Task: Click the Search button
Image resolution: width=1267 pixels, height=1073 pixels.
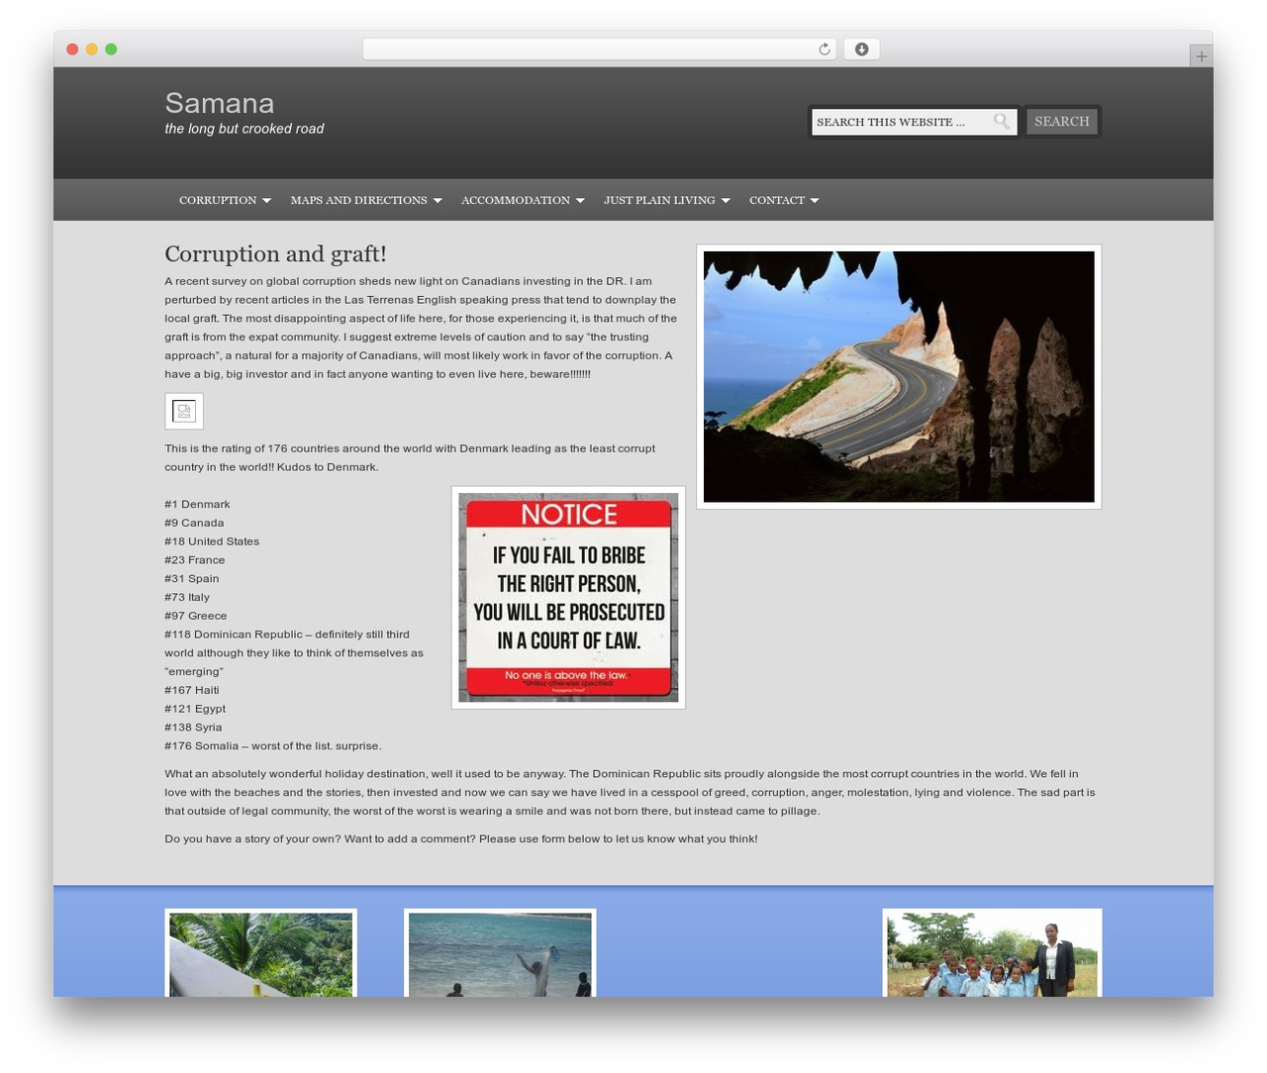Action: point(1062,122)
